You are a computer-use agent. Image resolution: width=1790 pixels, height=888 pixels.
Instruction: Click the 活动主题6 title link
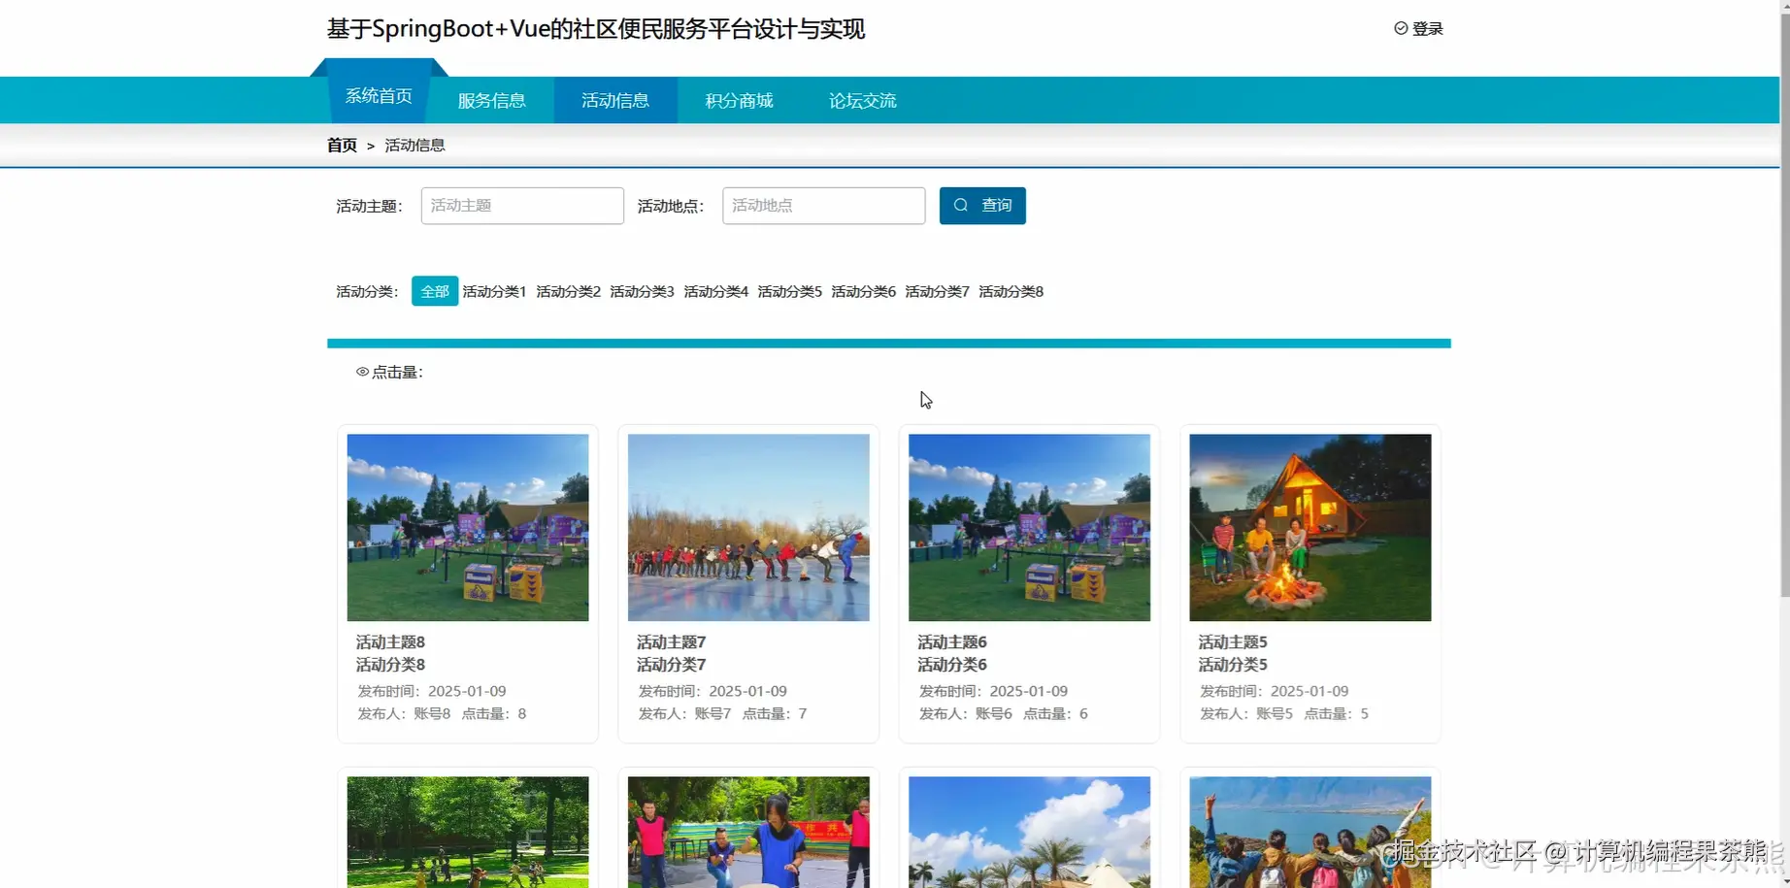[x=951, y=641]
